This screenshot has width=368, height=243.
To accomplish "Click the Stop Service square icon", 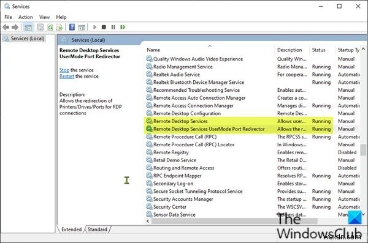I will coord(104,27).
